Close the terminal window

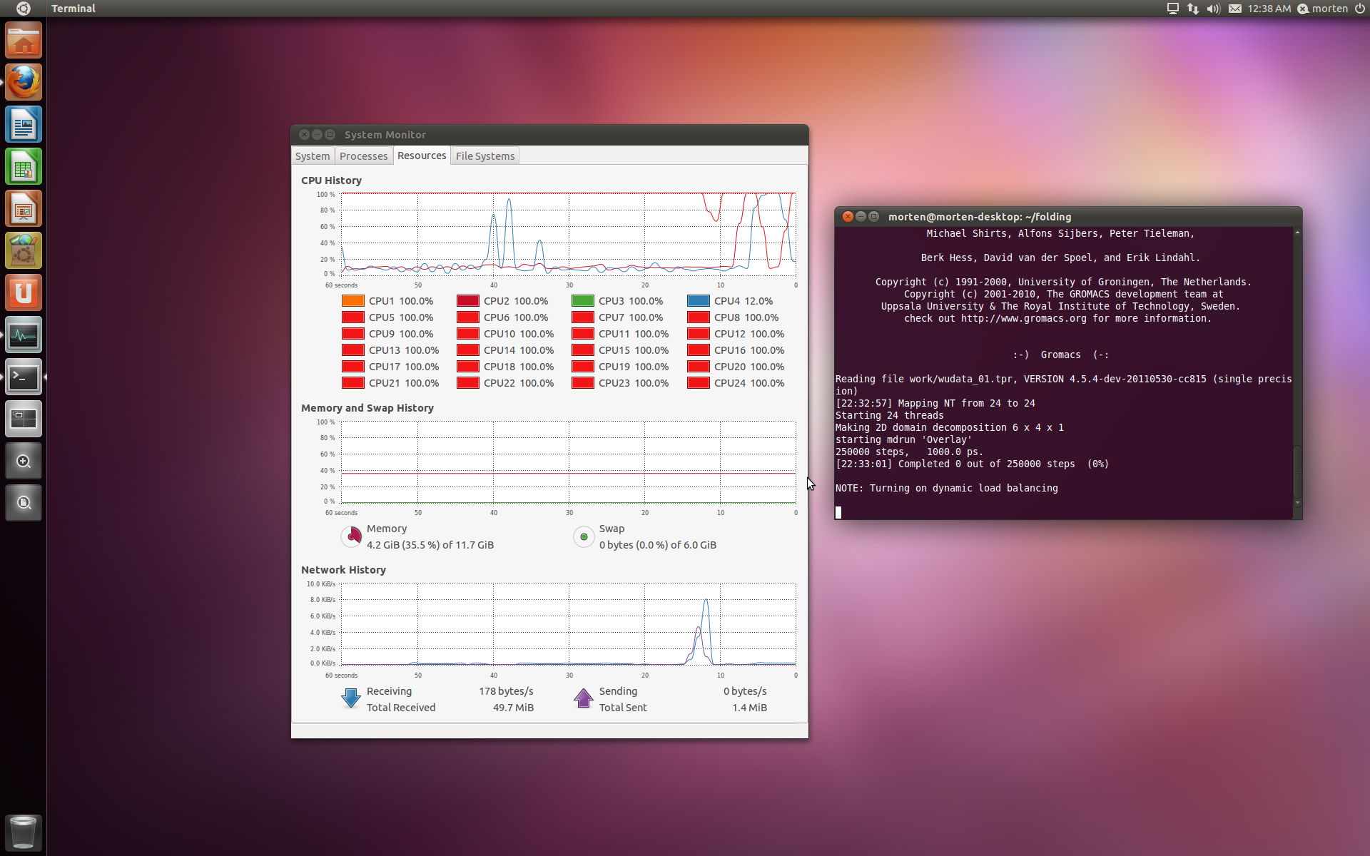tap(848, 217)
